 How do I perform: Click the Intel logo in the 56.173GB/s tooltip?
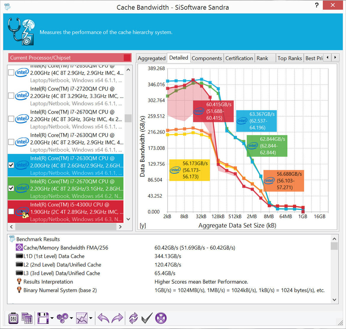[x=175, y=170]
